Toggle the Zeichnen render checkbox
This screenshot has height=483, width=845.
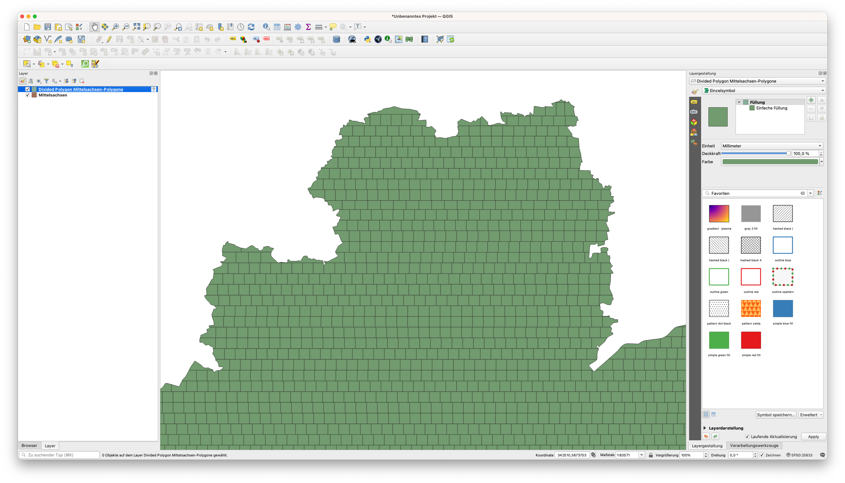pyautogui.click(x=762, y=455)
